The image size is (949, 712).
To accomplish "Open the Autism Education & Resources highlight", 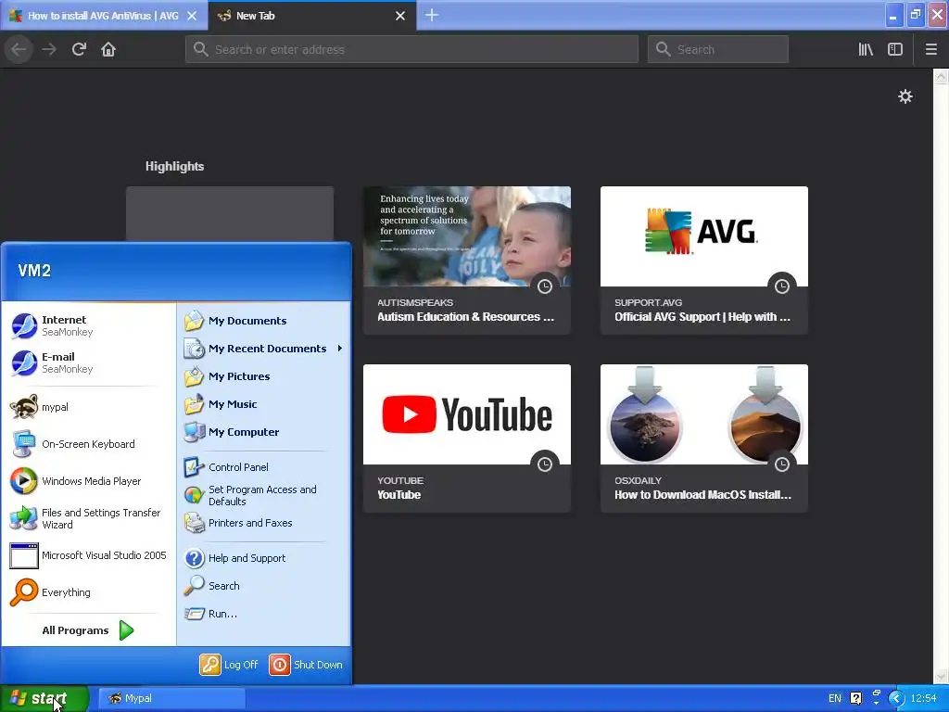I will pyautogui.click(x=467, y=260).
